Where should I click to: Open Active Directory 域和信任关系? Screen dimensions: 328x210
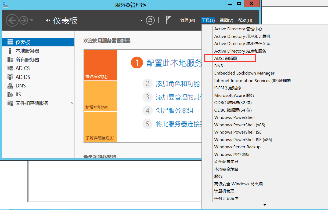(x=242, y=44)
